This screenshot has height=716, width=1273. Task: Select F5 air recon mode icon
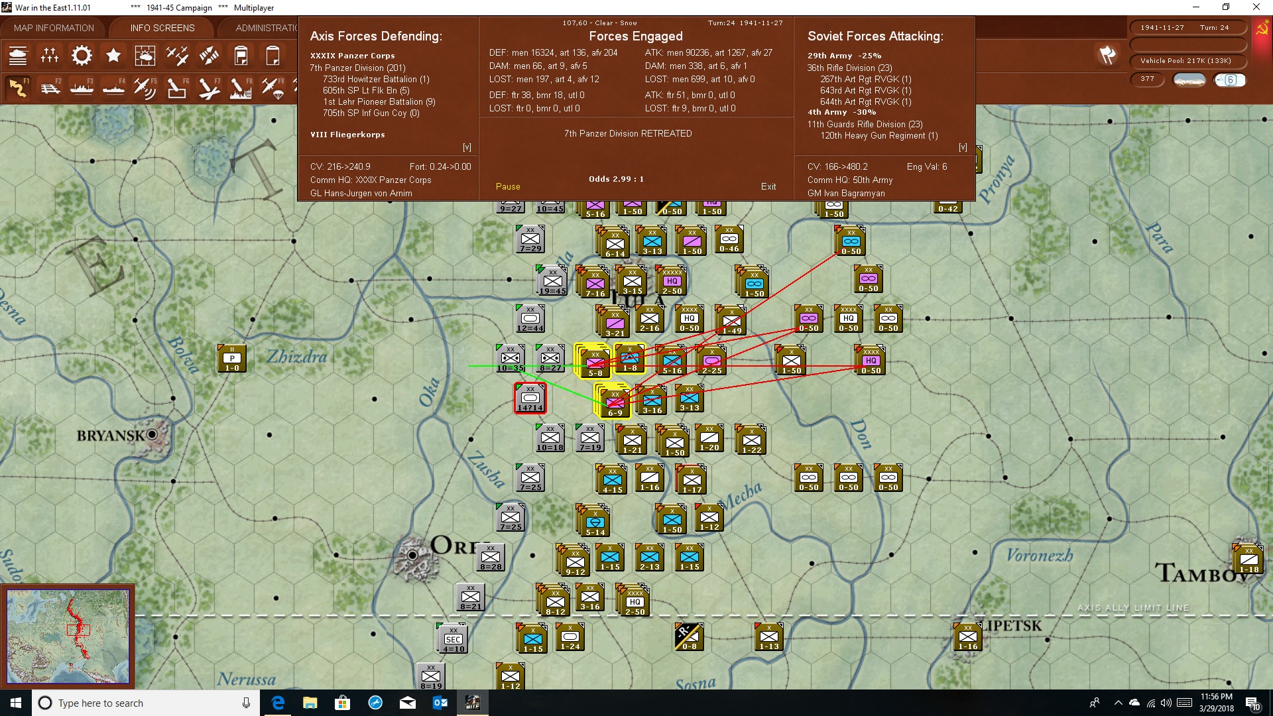(x=145, y=88)
